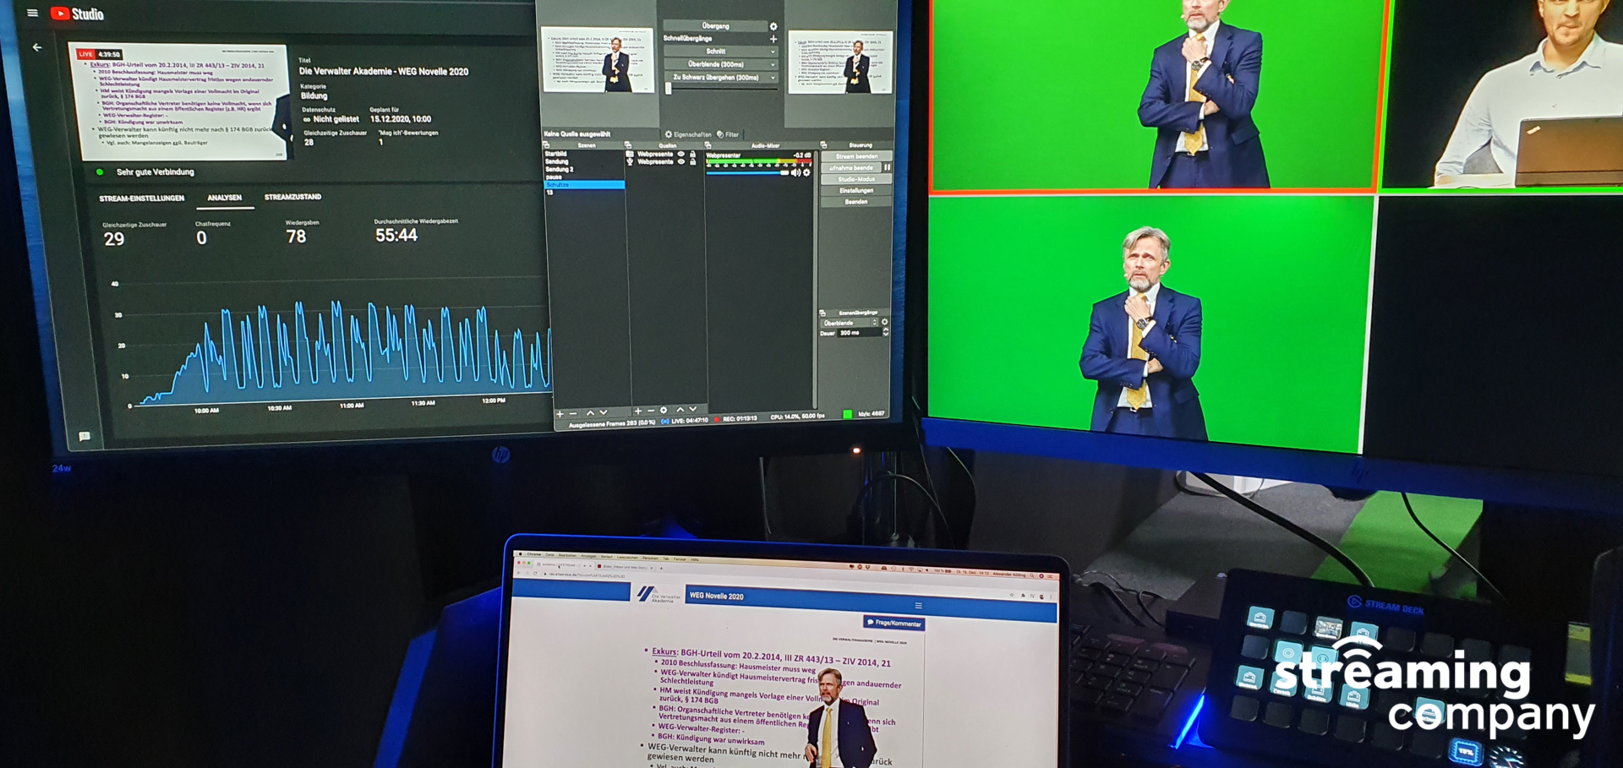Screen dimensions: 1623x768
Task: Switch to the Streamzustand tab
Action: pos(292,197)
